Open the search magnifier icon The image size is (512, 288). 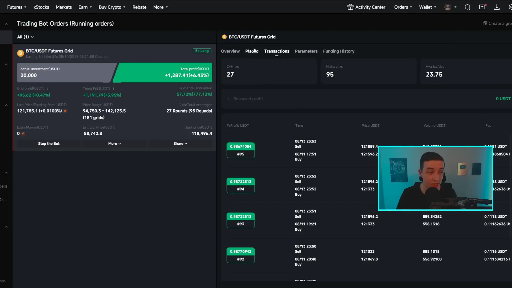(467, 7)
